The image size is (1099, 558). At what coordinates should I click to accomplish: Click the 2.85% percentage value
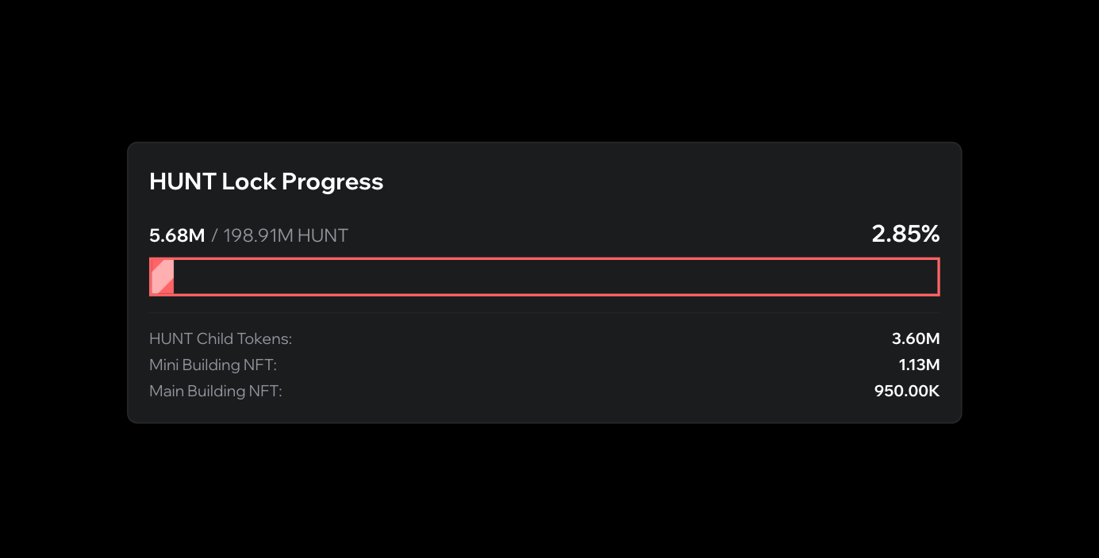905,234
